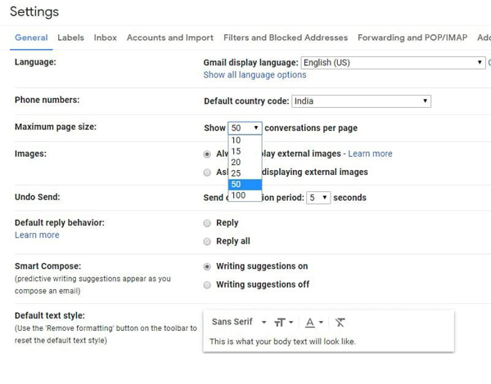Open the Default country code dropdown
Image resolution: width=491 pixels, height=384 pixels.
361,101
